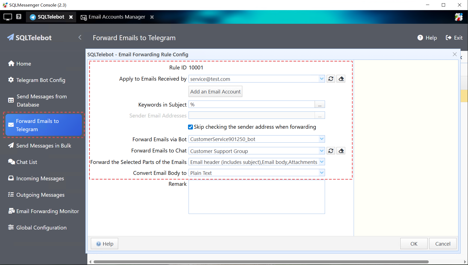This screenshot has width=468, height=265.
Task: Open the selected parts of emails dropdown
Action: [x=322, y=162]
